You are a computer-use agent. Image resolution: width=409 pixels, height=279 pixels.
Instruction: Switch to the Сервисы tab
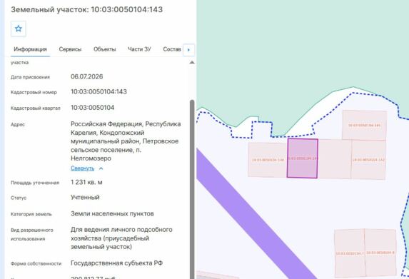click(x=70, y=49)
